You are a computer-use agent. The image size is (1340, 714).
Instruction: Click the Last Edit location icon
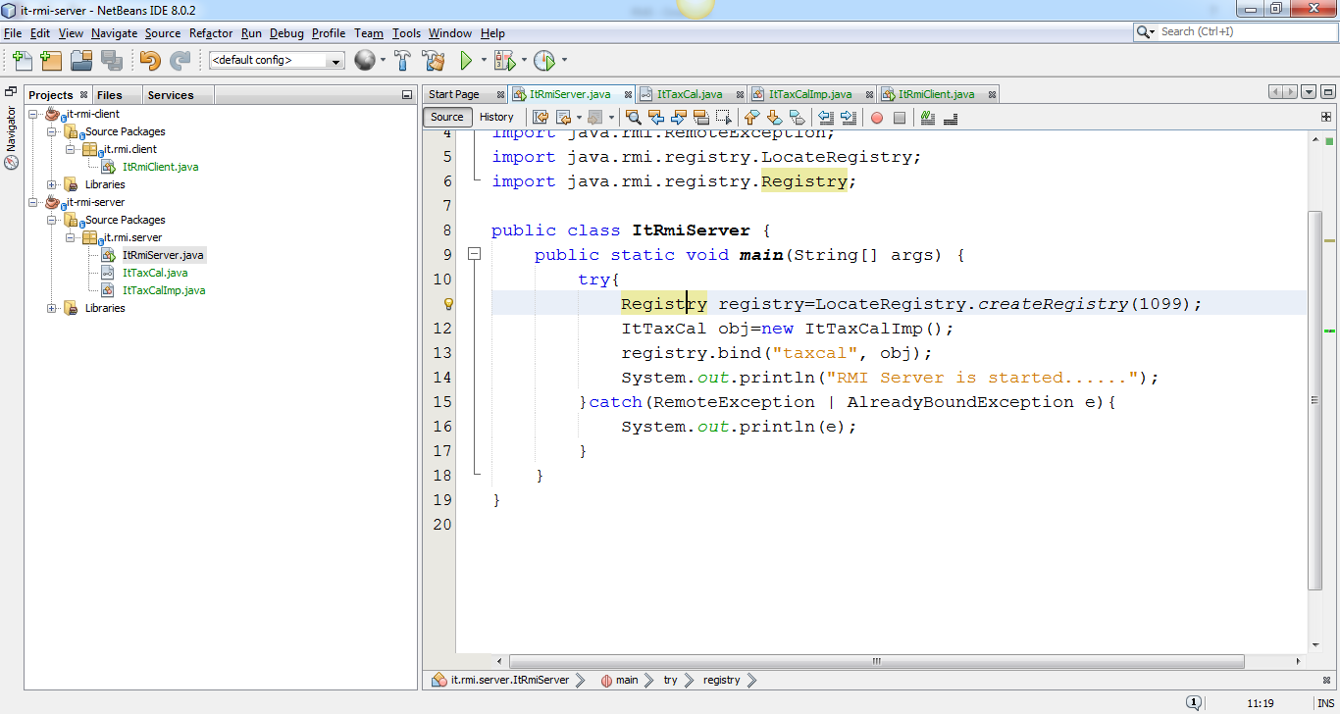(541, 118)
